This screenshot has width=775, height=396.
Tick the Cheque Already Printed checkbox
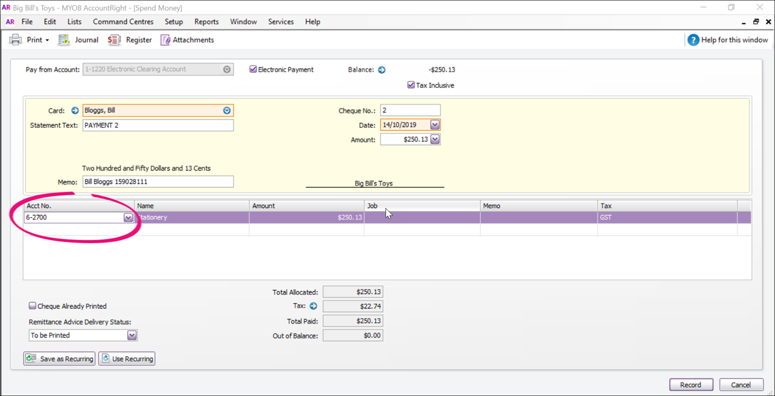coord(32,306)
